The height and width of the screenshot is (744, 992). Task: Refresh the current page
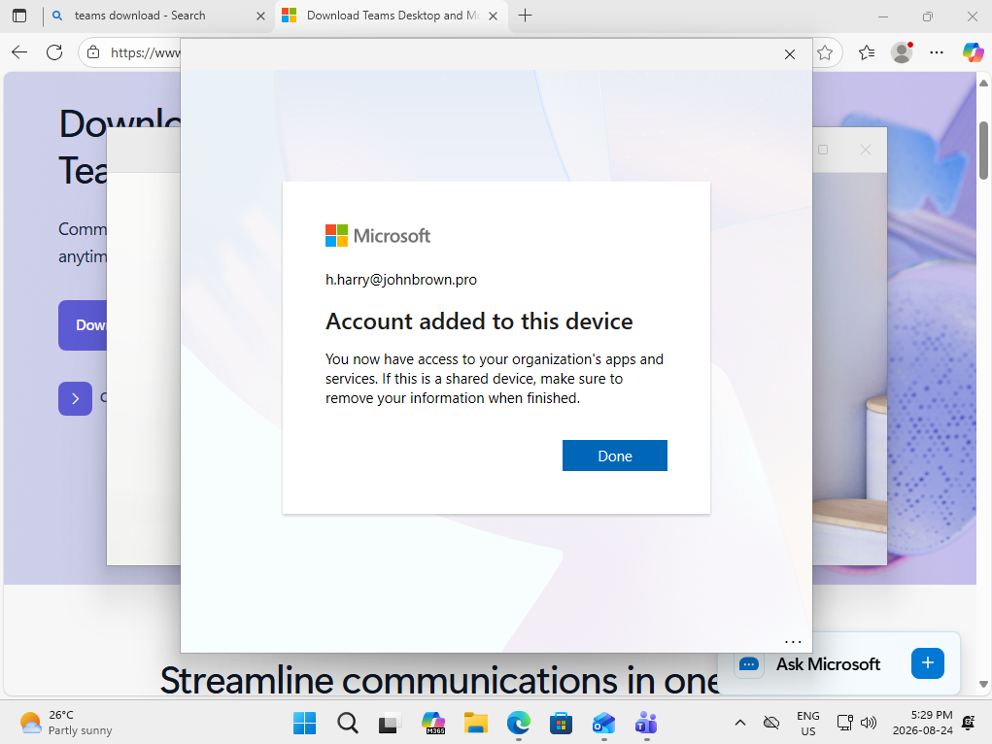pos(54,52)
